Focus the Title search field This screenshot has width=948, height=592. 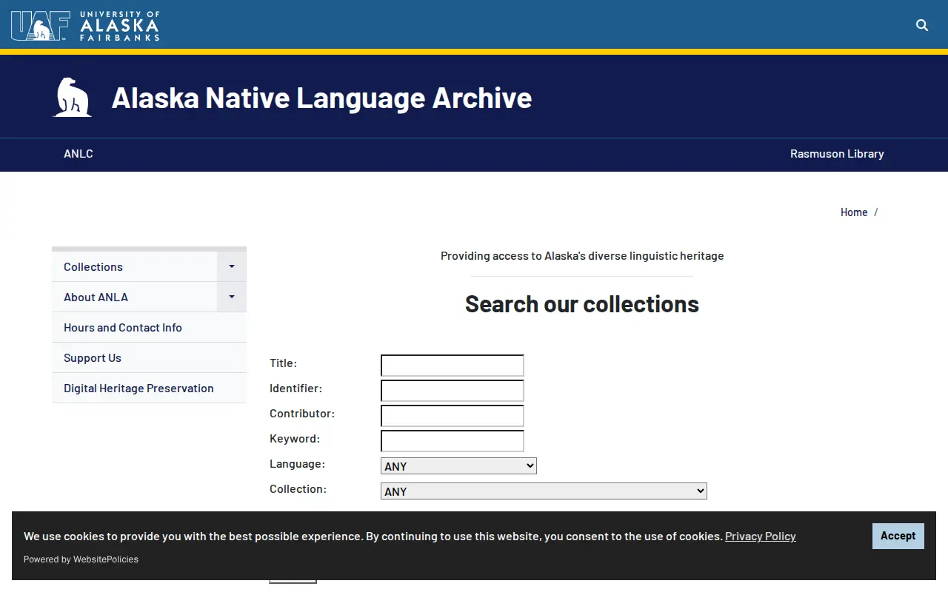(453, 366)
